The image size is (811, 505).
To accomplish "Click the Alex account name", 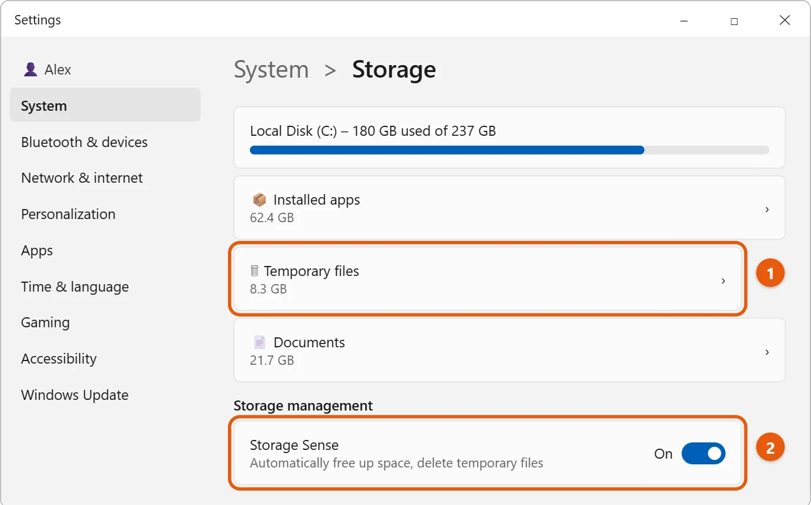I will coord(58,69).
